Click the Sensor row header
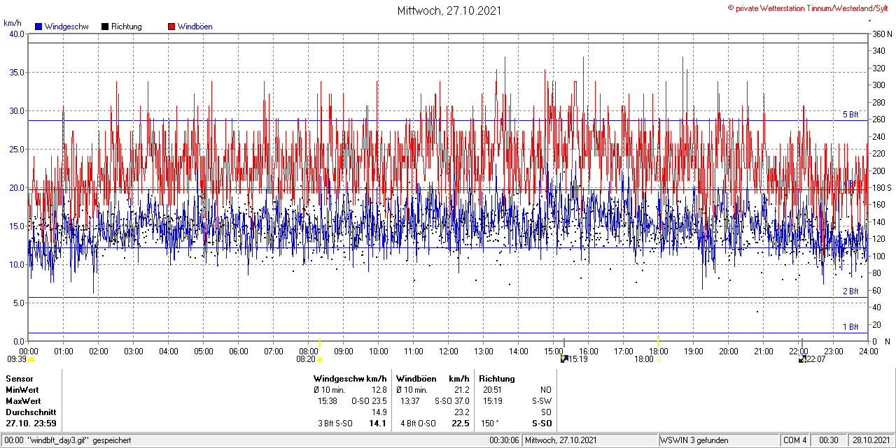This screenshot has height=448, width=896. [x=19, y=379]
